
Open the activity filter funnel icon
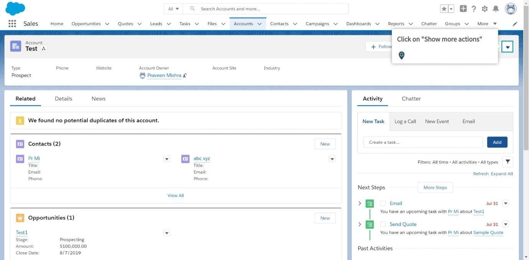(508, 162)
